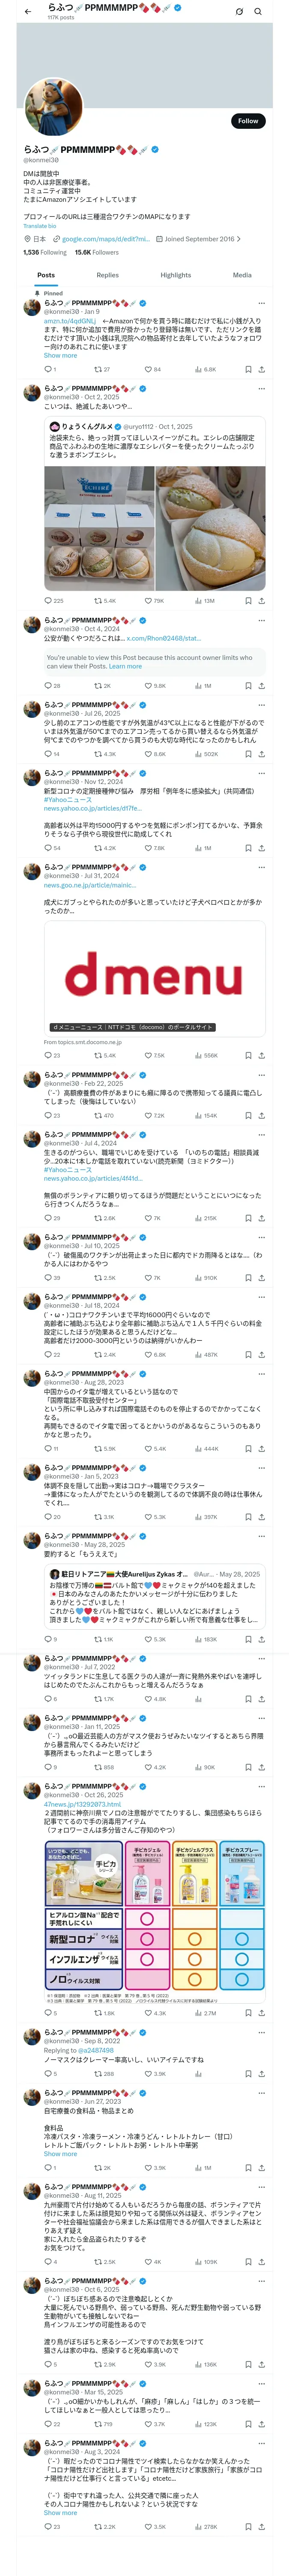Click the circular Grok icon beside search
The image size is (289, 2576).
point(239,11)
